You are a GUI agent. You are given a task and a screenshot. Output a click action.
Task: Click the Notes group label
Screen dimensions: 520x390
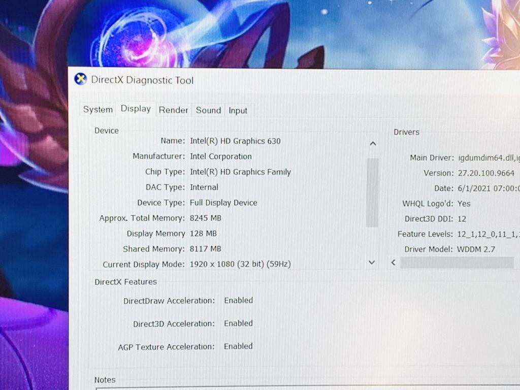click(105, 380)
